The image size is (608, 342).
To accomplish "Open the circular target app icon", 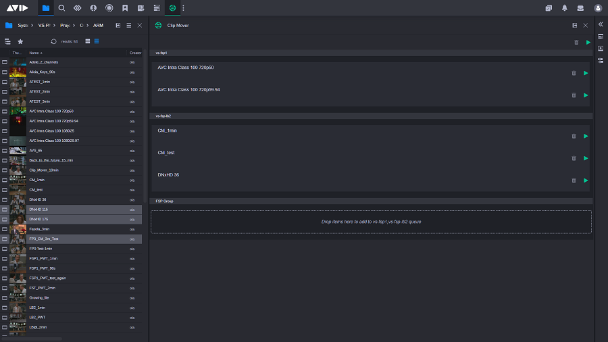I will coord(109,7).
